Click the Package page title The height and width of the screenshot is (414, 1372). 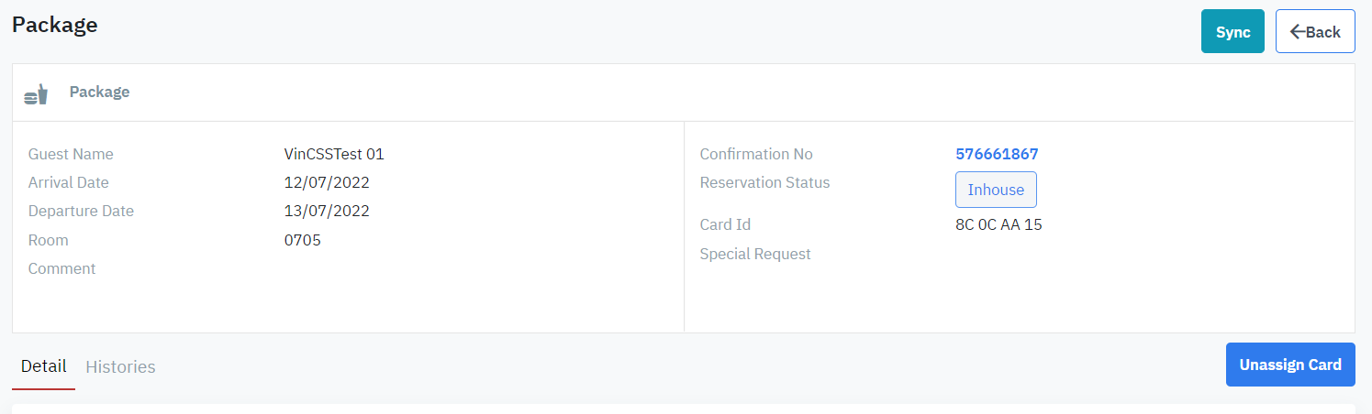click(54, 25)
